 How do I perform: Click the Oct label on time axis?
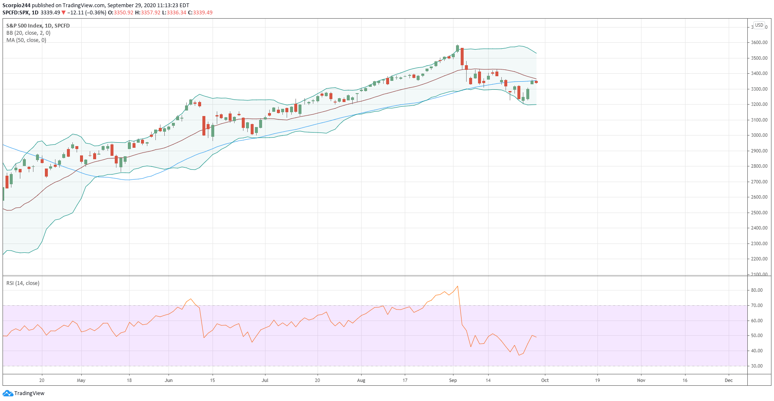[545, 380]
